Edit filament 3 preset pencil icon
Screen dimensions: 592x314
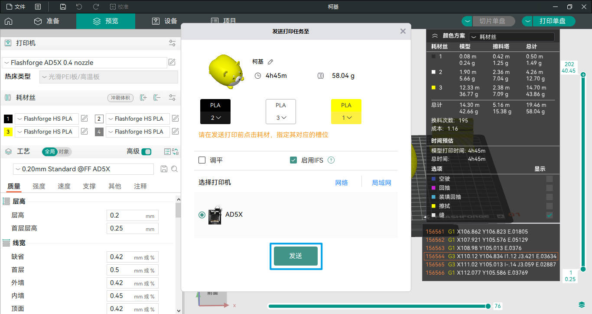tap(85, 131)
